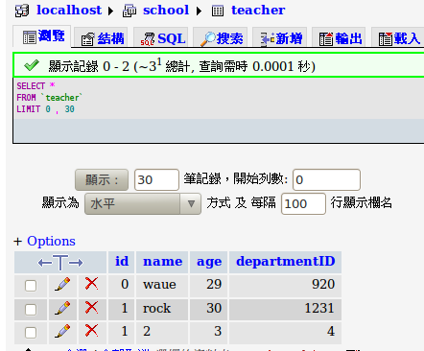Viewport: 424px width, 351px height.
Task: Open the 水平 display mode dropdown
Action: 143,203
